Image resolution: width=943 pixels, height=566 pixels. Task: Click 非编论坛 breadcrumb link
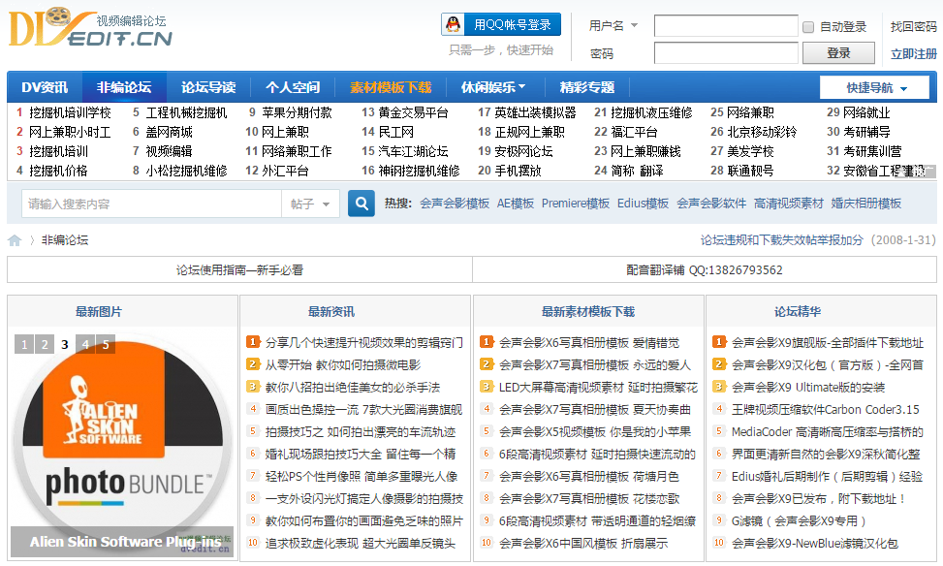click(64, 240)
